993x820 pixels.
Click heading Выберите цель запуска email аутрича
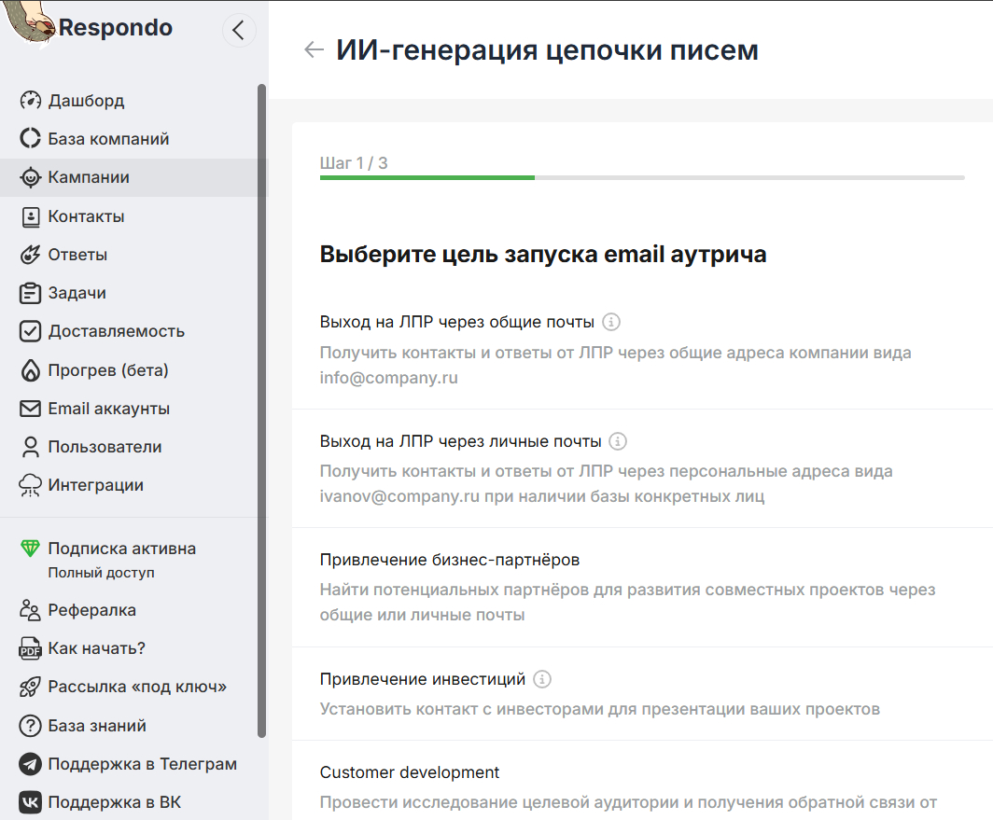[x=543, y=255]
